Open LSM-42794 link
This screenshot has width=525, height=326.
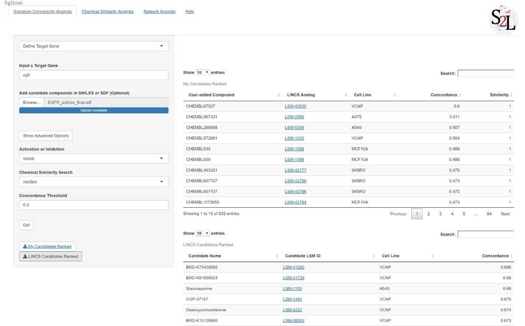point(296,202)
